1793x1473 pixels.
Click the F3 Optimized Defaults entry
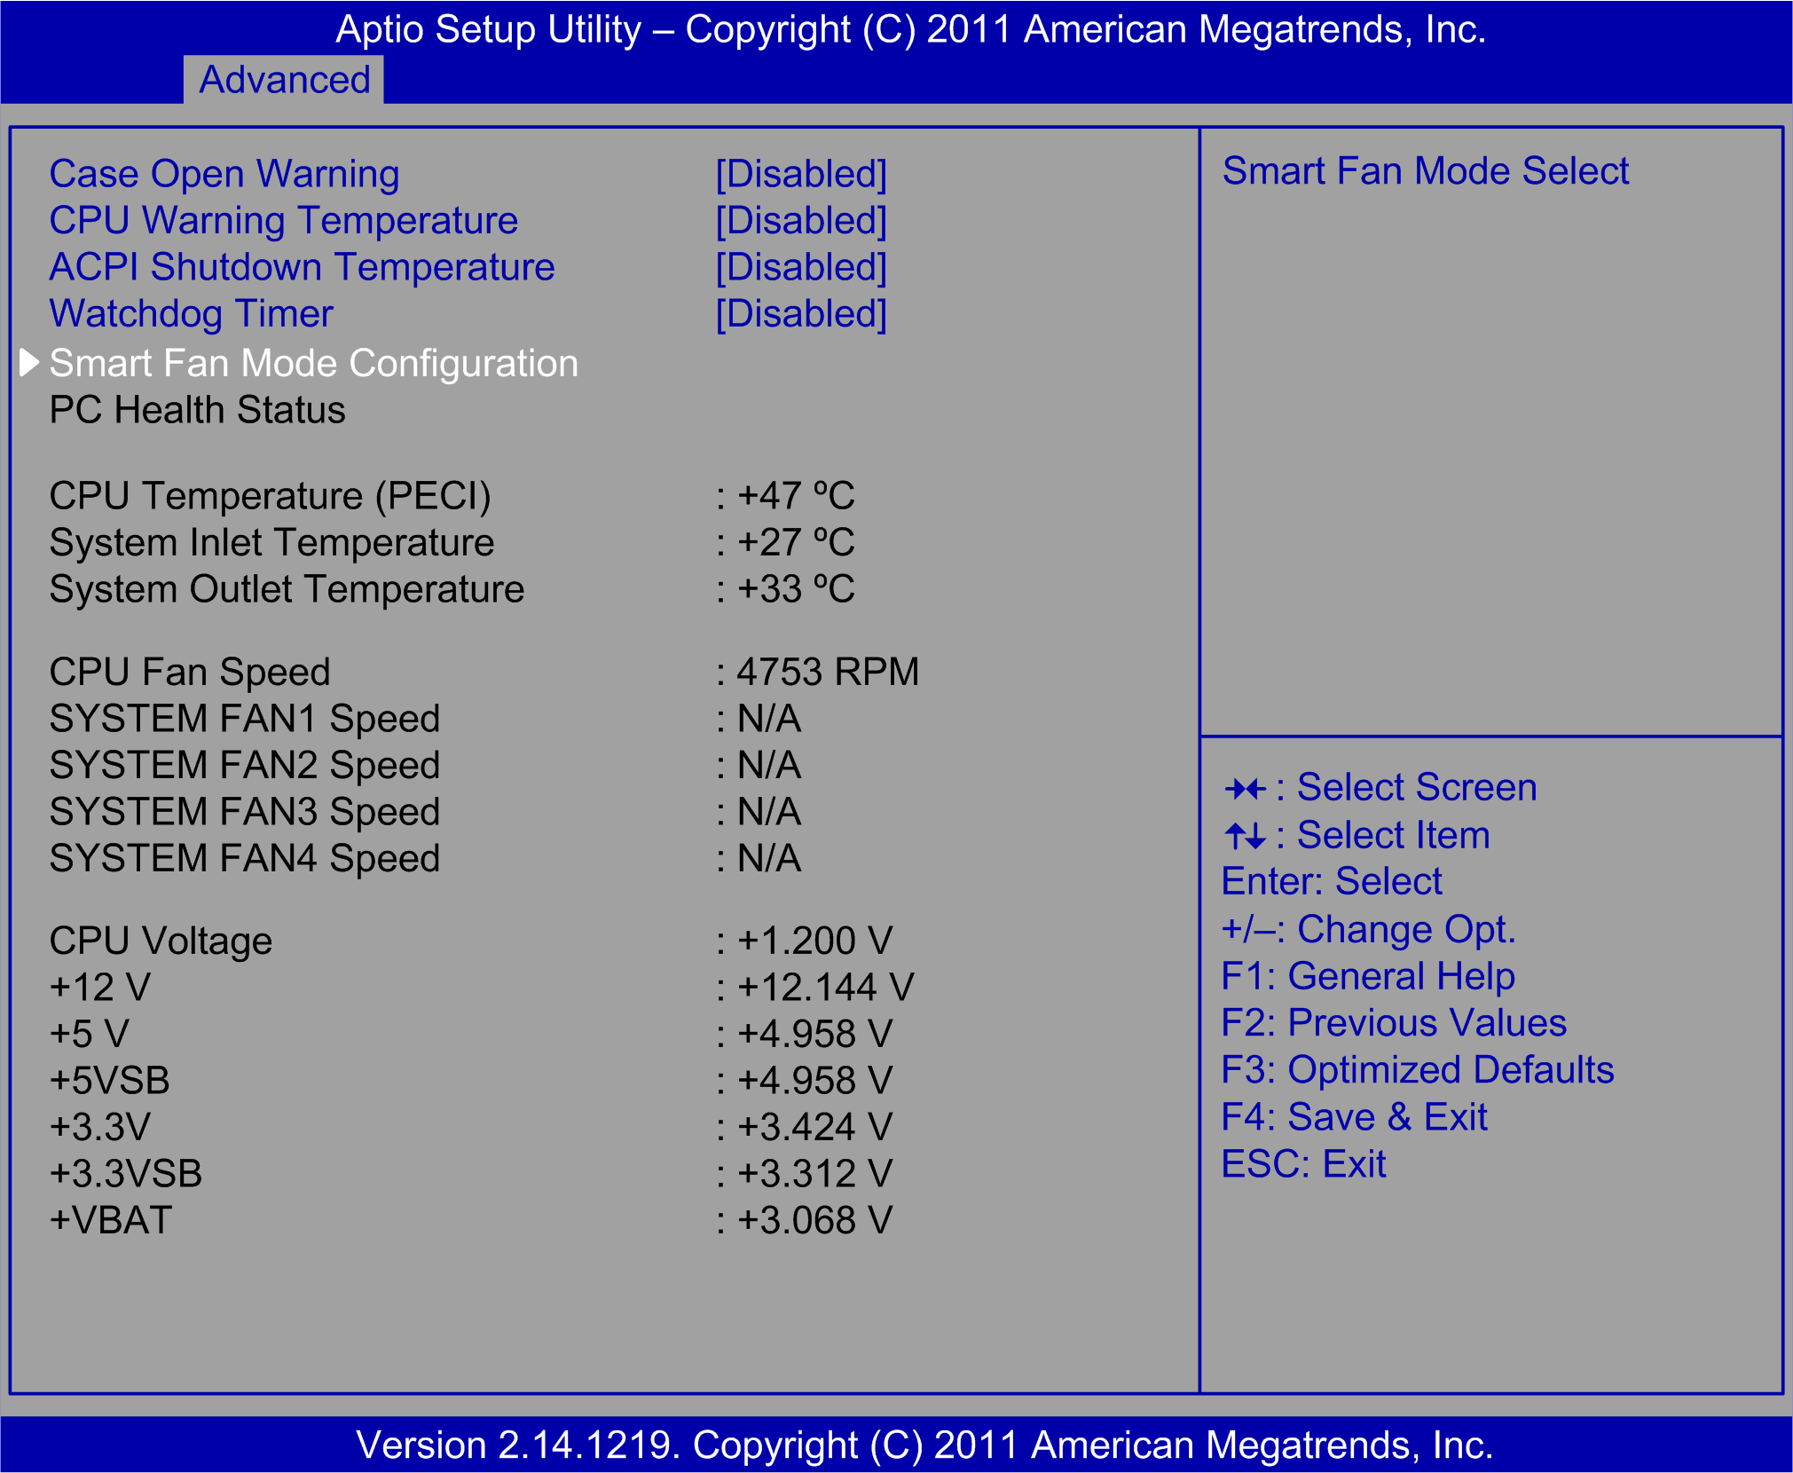point(1417,1069)
